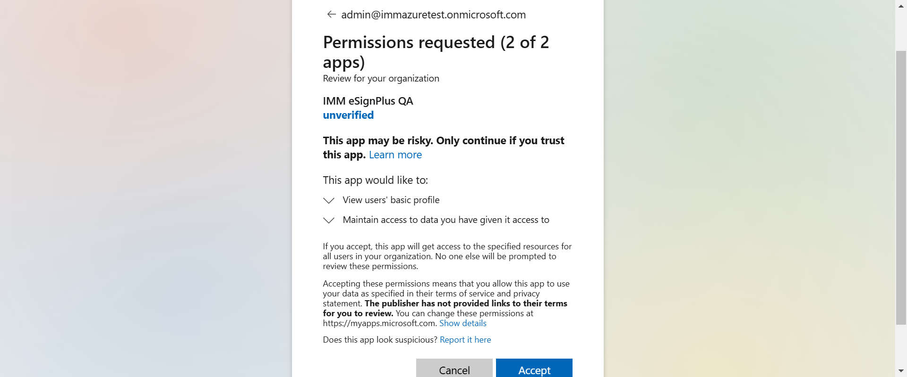Viewport: 907px width, 377px height.
Task: Click the 'View users' basic profile' permission label
Action: click(x=391, y=200)
